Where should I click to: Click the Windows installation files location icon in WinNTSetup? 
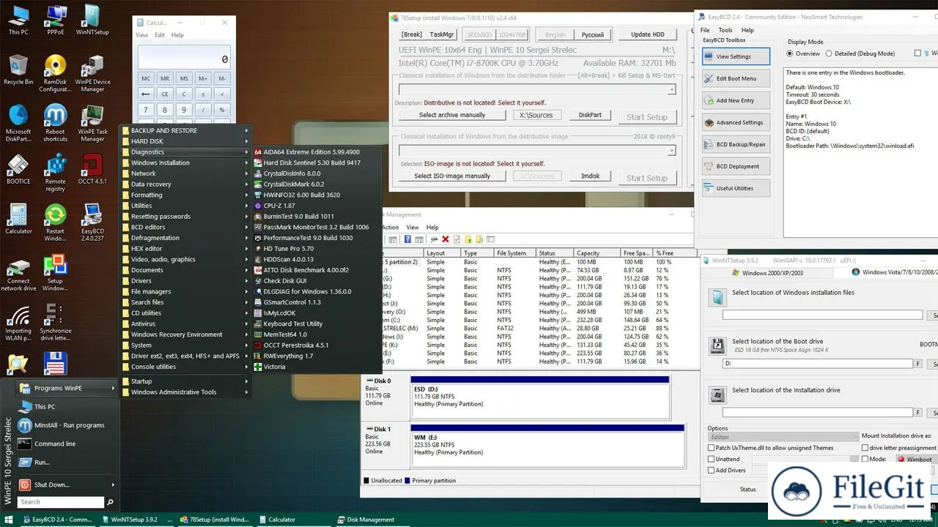pyautogui.click(x=718, y=297)
